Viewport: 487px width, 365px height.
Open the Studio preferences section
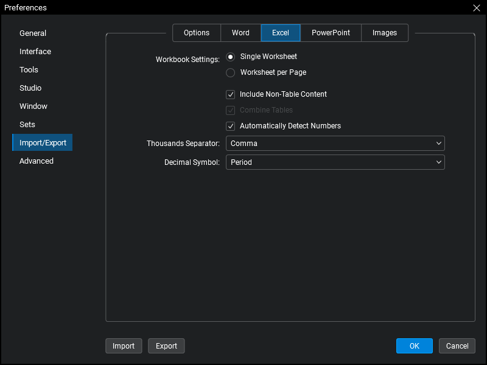(30, 88)
